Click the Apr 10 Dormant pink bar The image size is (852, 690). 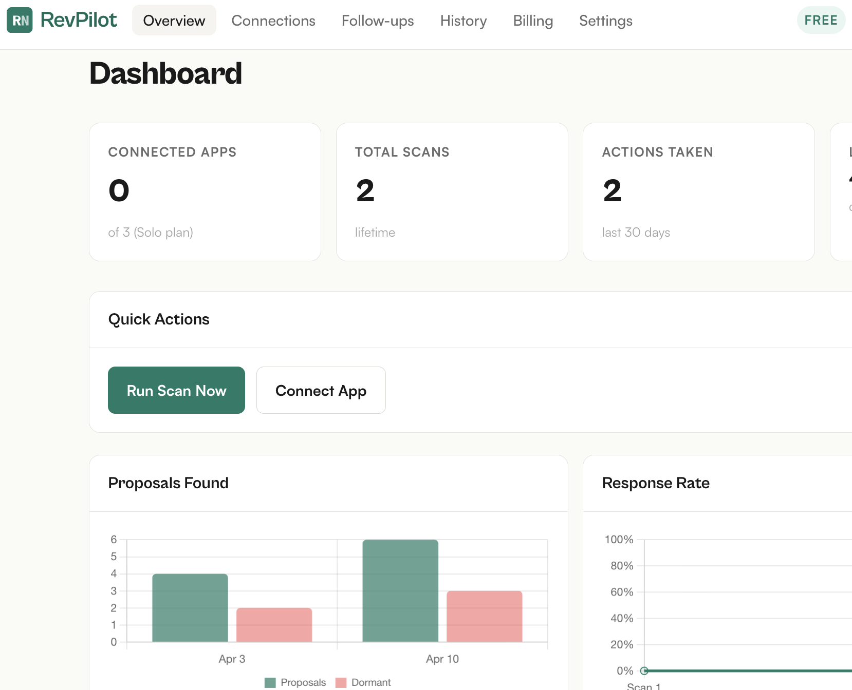click(x=485, y=616)
